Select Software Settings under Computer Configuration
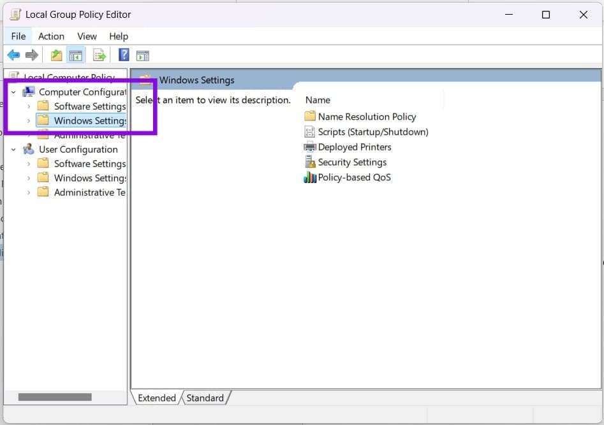This screenshot has width=604, height=425. click(x=90, y=106)
